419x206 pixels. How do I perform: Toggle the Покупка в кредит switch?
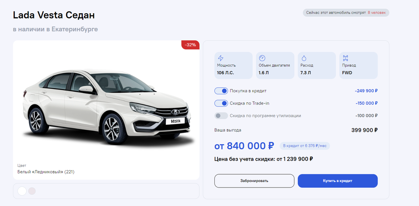(221, 91)
